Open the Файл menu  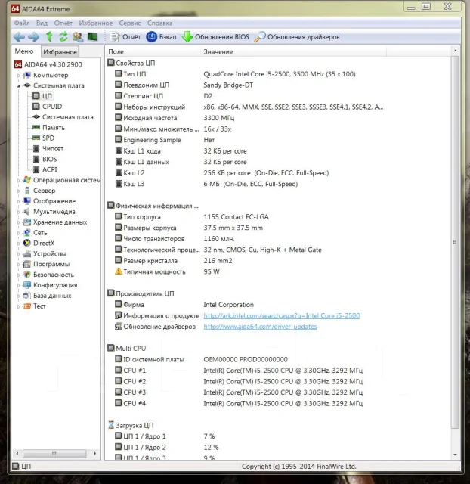(22, 23)
